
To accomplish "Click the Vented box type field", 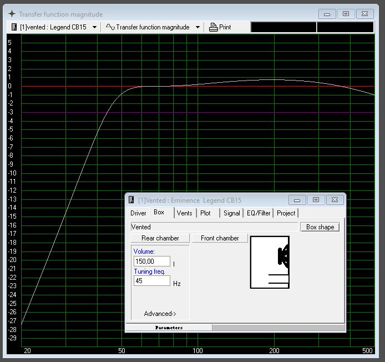I will (214, 227).
